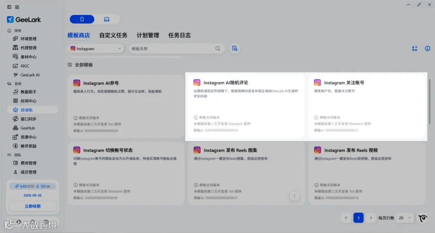Switch to the laptop mode button
Image resolution: width=435 pixels, height=233 pixels.
[106, 19]
